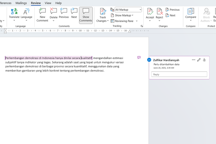Expand Accept options dropdown arrow
This screenshot has width=216, height=144.
150,21
